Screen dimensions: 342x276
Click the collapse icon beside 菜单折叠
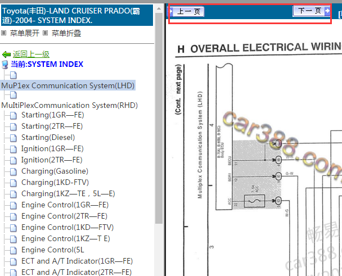pos(45,33)
